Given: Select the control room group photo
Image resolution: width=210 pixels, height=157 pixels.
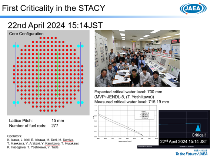Looking at the screenshot, I should (137, 59).
